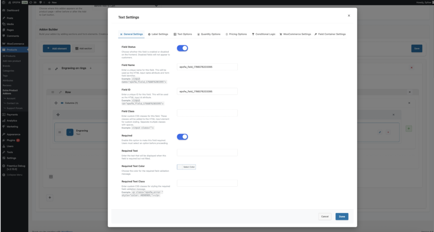Collapse the WordPress admin menu

[13, 175]
